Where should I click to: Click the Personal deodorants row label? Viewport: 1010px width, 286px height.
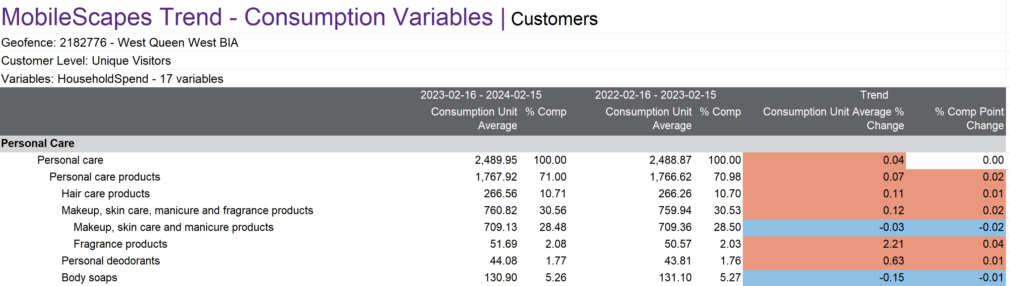(110, 261)
